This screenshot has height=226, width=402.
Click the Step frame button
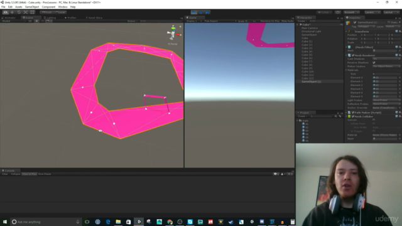coord(207,13)
